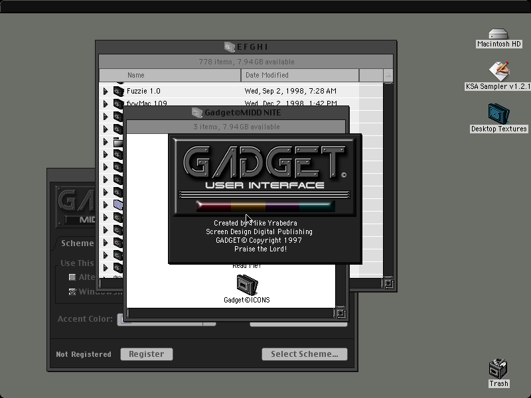Image resolution: width=531 pixels, height=398 pixels.
Task: Expand the Fuzzie 1.0 folder row
Action: point(106,91)
